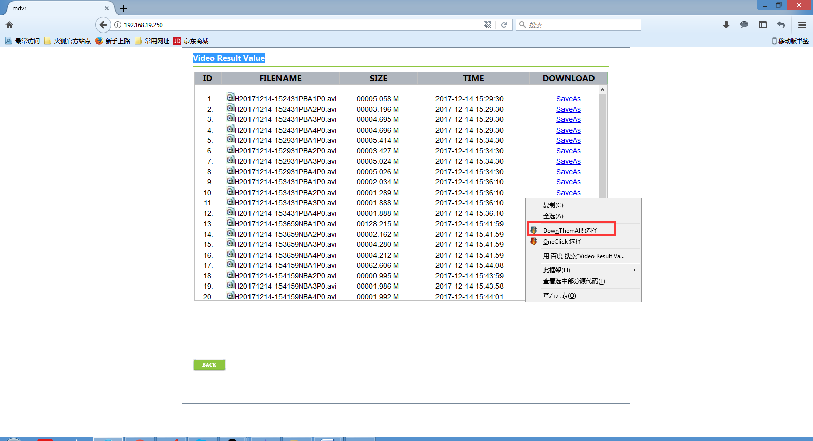
Task: Open the Downloads arrow icon in toolbar
Action: [726, 25]
